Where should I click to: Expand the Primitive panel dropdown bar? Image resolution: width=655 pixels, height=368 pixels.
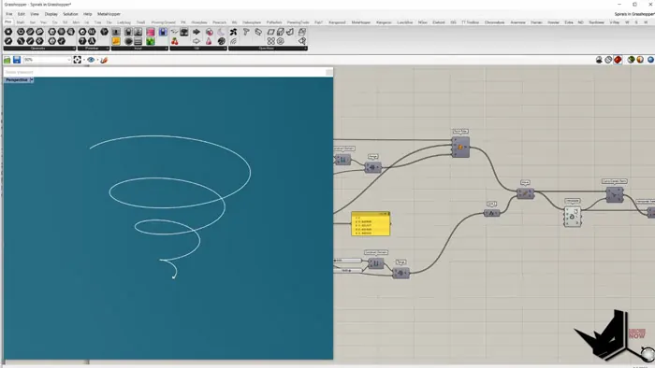[94, 49]
